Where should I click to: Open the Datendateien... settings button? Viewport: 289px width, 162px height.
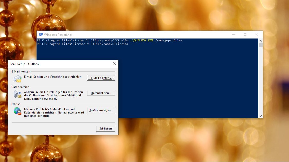[101, 93]
